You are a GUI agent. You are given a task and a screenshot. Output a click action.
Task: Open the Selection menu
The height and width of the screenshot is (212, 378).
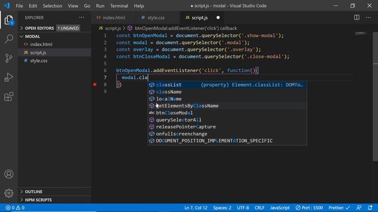coord(53,6)
